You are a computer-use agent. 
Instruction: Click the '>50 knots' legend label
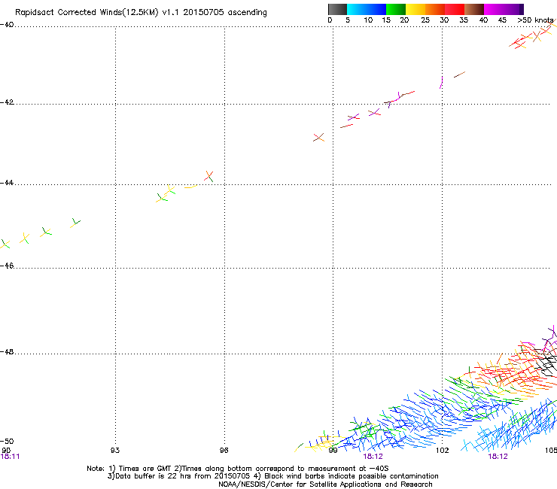(535, 20)
